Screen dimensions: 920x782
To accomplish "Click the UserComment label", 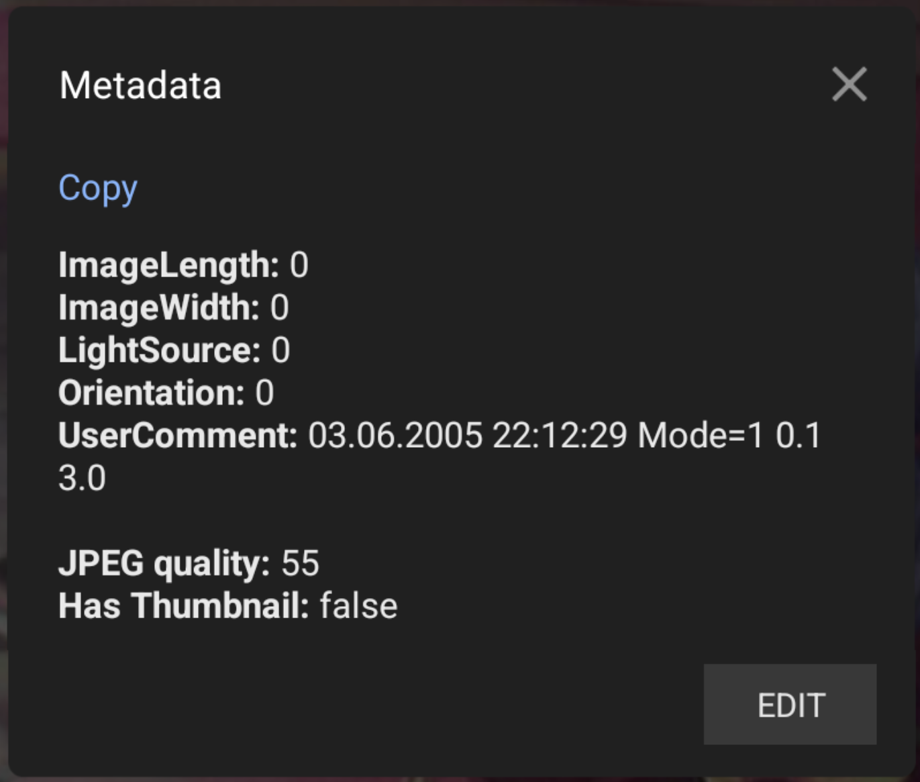I will click(x=178, y=436).
